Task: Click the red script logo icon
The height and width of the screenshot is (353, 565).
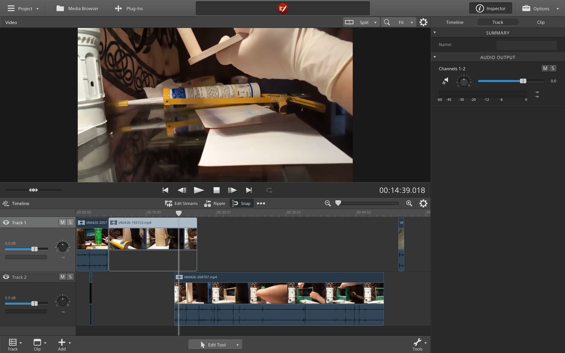Action: 282,9
